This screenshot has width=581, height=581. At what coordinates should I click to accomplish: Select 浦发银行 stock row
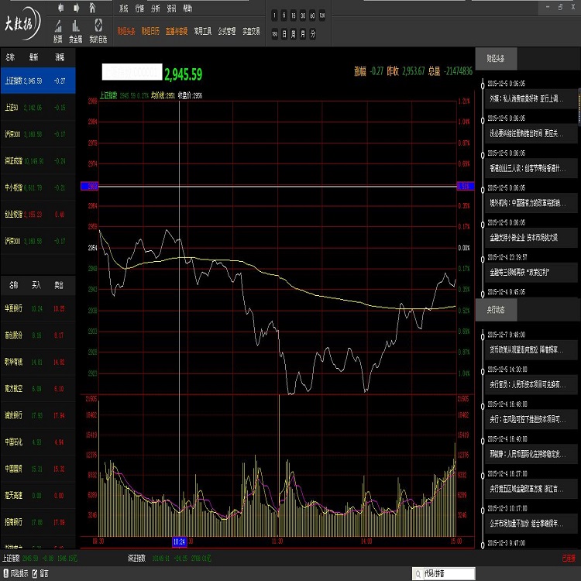click(x=38, y=415)
